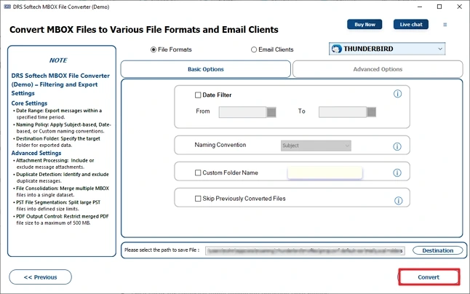This screenshot has width=470, height=294.
Task: Click the Thunderbird logo icon in dropdown
Action: [x=336, y=49]
